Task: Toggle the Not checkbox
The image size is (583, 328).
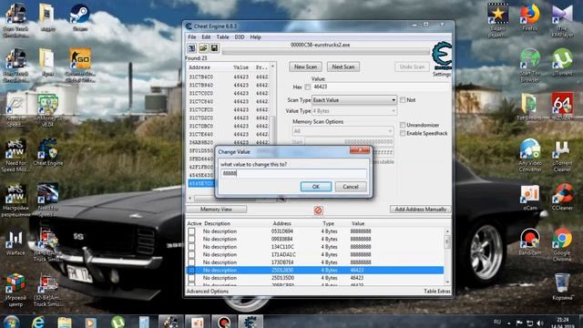Action: (403, 100)
